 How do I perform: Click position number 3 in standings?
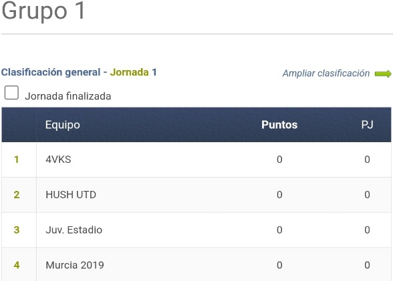[x=17, y=230]
